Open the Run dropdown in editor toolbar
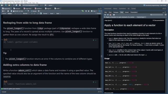This screenshot has width=168, height=94. [97, 11]
